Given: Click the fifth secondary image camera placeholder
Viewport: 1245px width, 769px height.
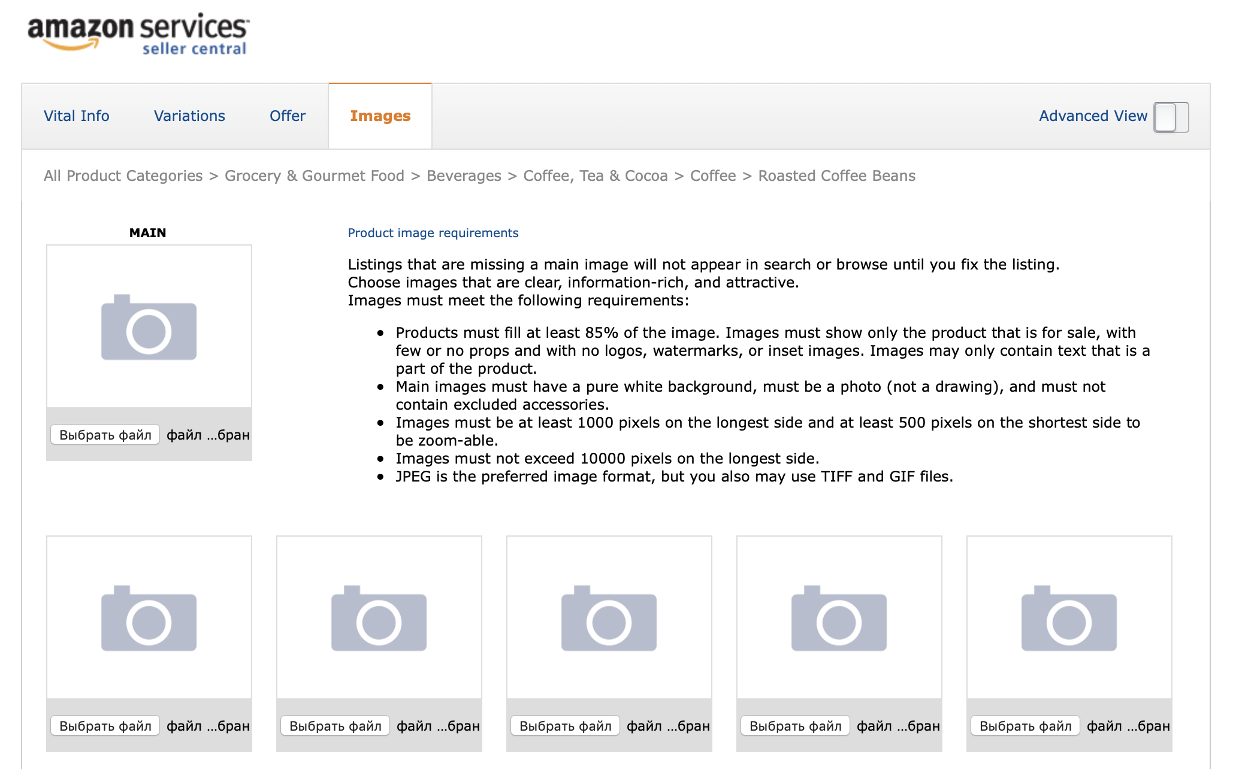Looking at the screenshot, I should pos(1069,618).
